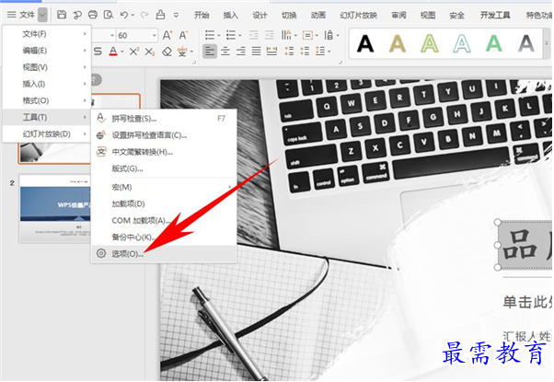Click the Text Direction icon

(x=286, y=35)
